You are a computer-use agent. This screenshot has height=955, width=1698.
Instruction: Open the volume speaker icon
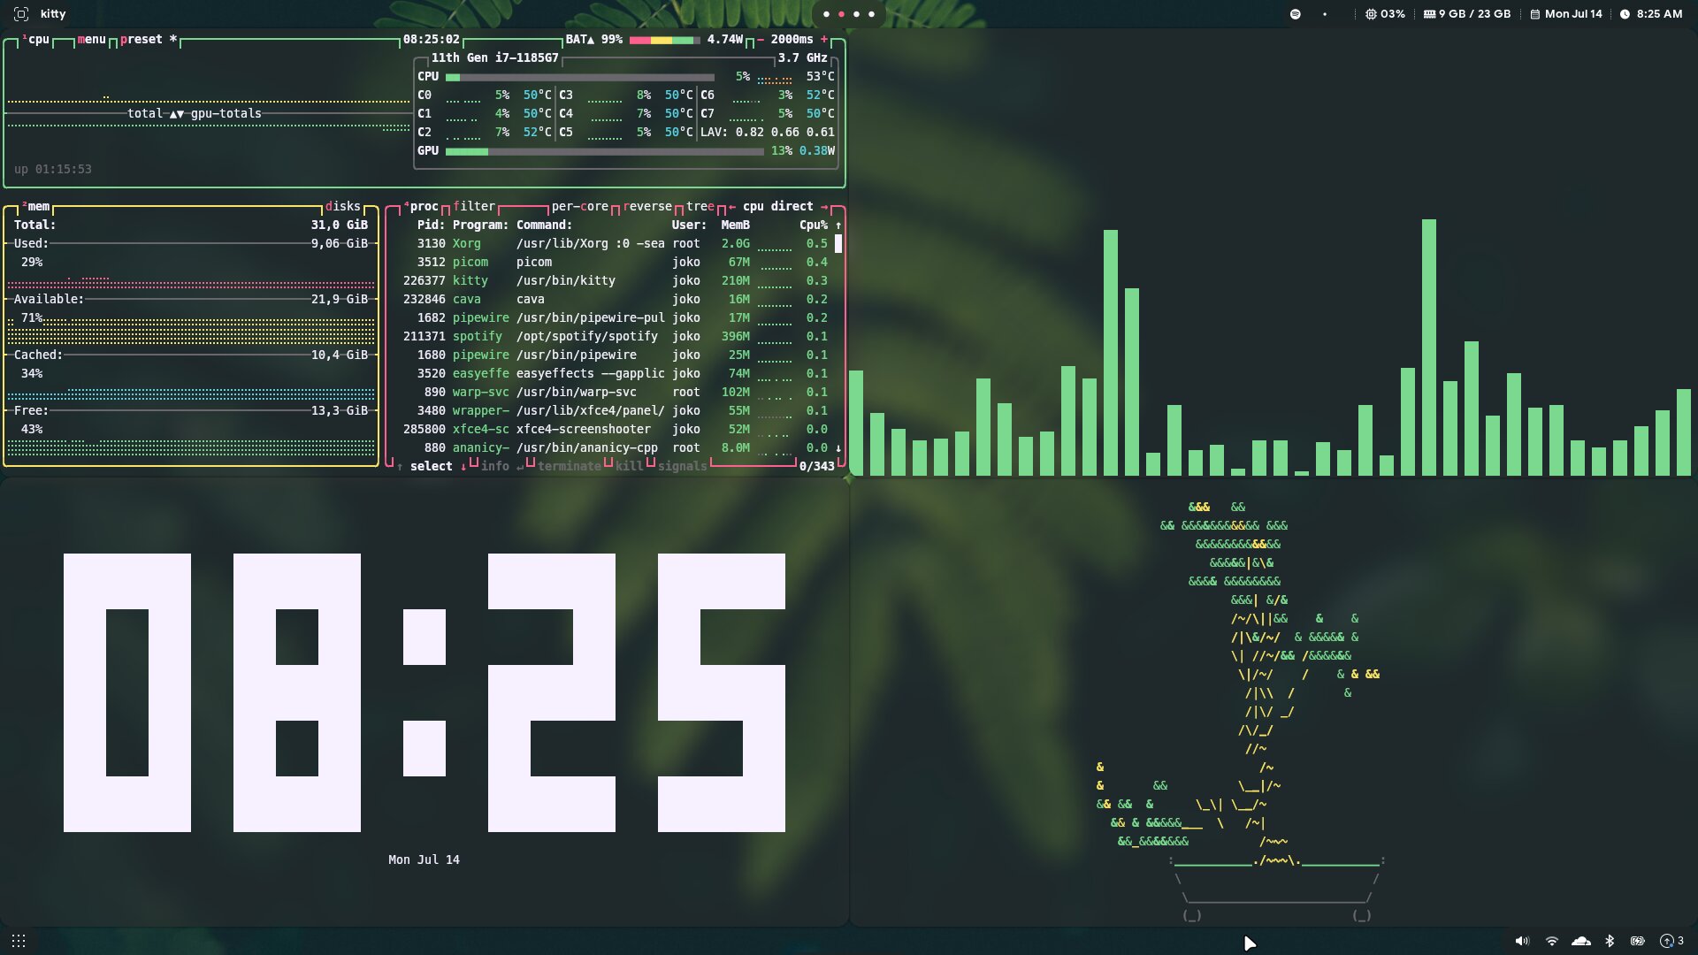point(1521,941)
